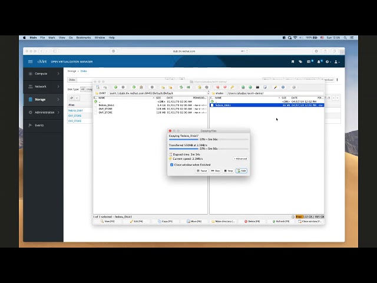Click the green Go to parent folder icon

pos(134,87)
